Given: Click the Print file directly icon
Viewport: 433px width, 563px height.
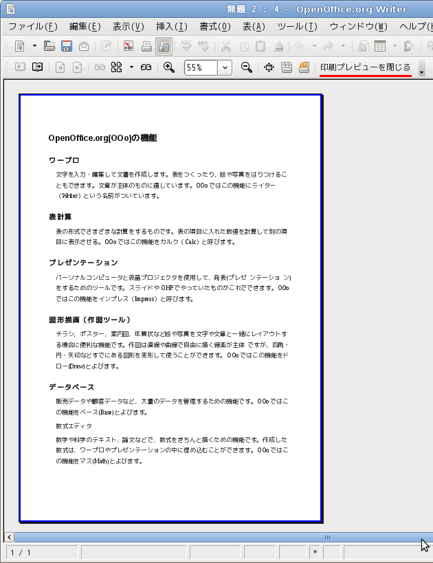Looking at the screenshot, I should coord(146,46).
